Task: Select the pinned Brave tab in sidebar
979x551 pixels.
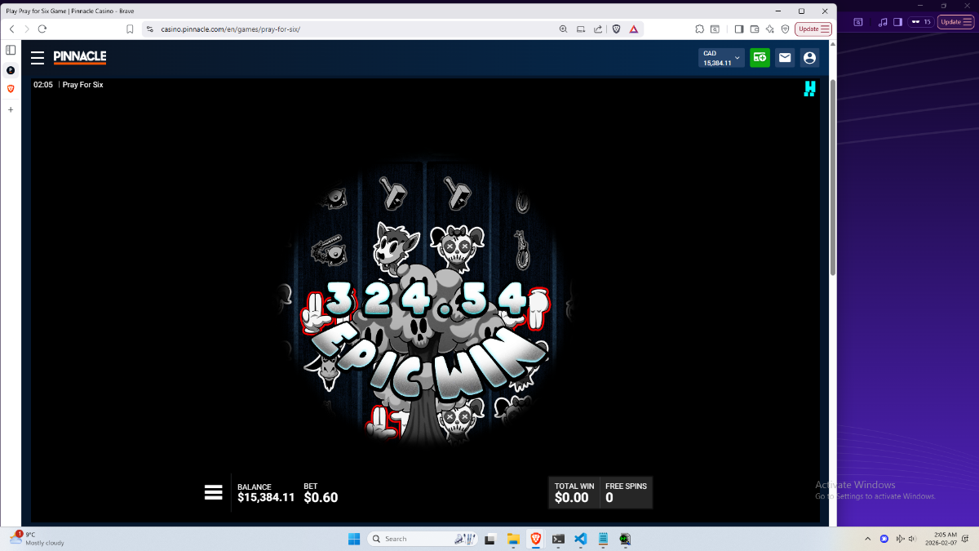Action: 11,88
